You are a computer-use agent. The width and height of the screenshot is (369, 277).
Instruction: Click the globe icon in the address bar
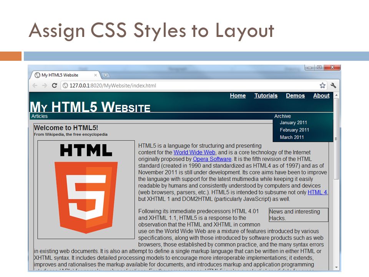65,85
